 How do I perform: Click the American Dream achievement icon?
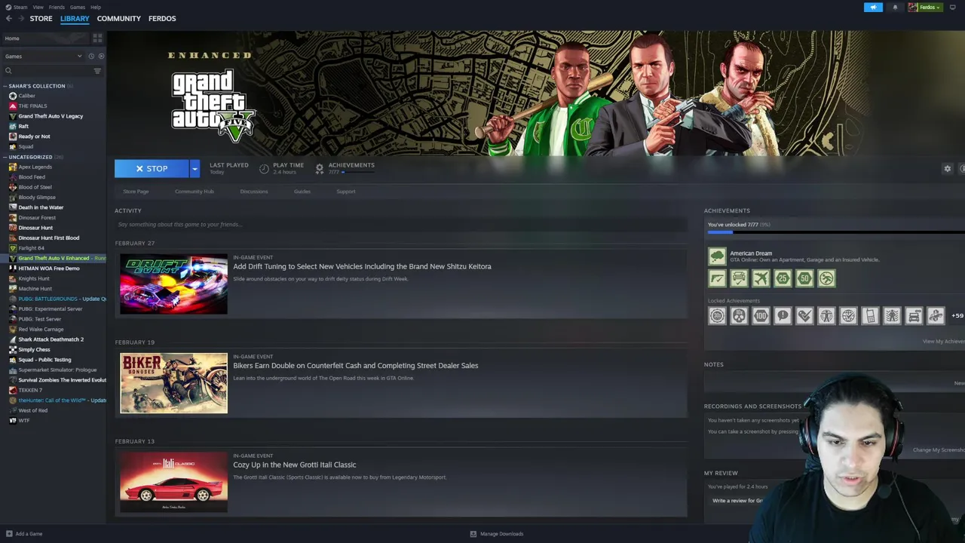717,256
